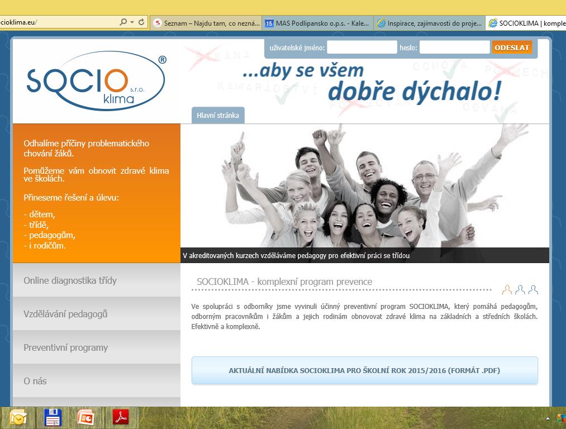Switch to MAS Podlipansko o.p.s. tab
Image resolution: width=566 pixels, height=429 pixels.
pos(317,23)
